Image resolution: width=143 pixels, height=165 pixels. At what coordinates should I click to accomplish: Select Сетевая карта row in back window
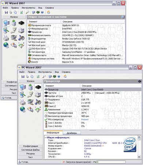[76, 55]
